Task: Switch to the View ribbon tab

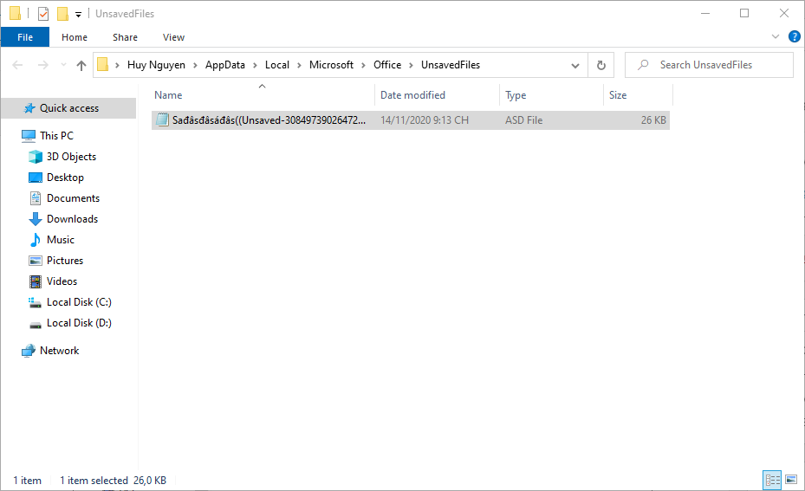Action: pyautogui.click(x=173, y=37)
